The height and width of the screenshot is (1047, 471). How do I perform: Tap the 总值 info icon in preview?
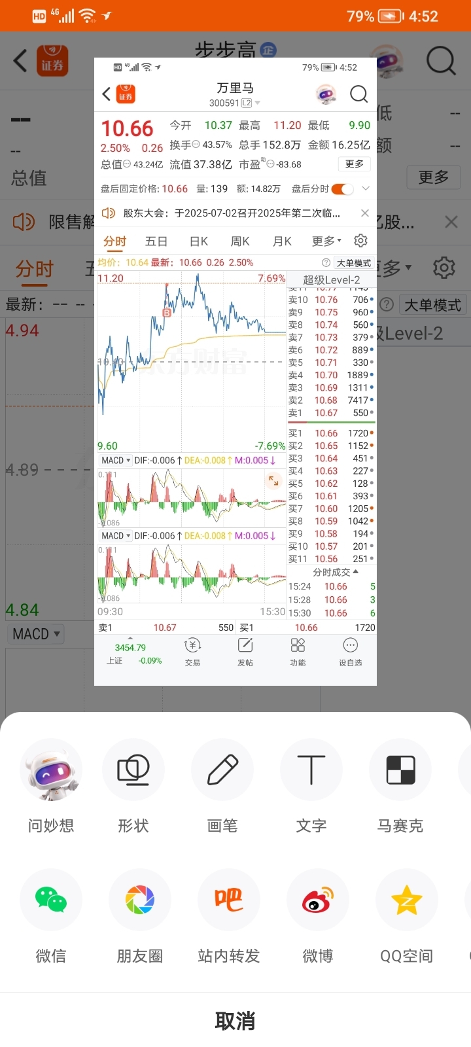tap(127, 164)
